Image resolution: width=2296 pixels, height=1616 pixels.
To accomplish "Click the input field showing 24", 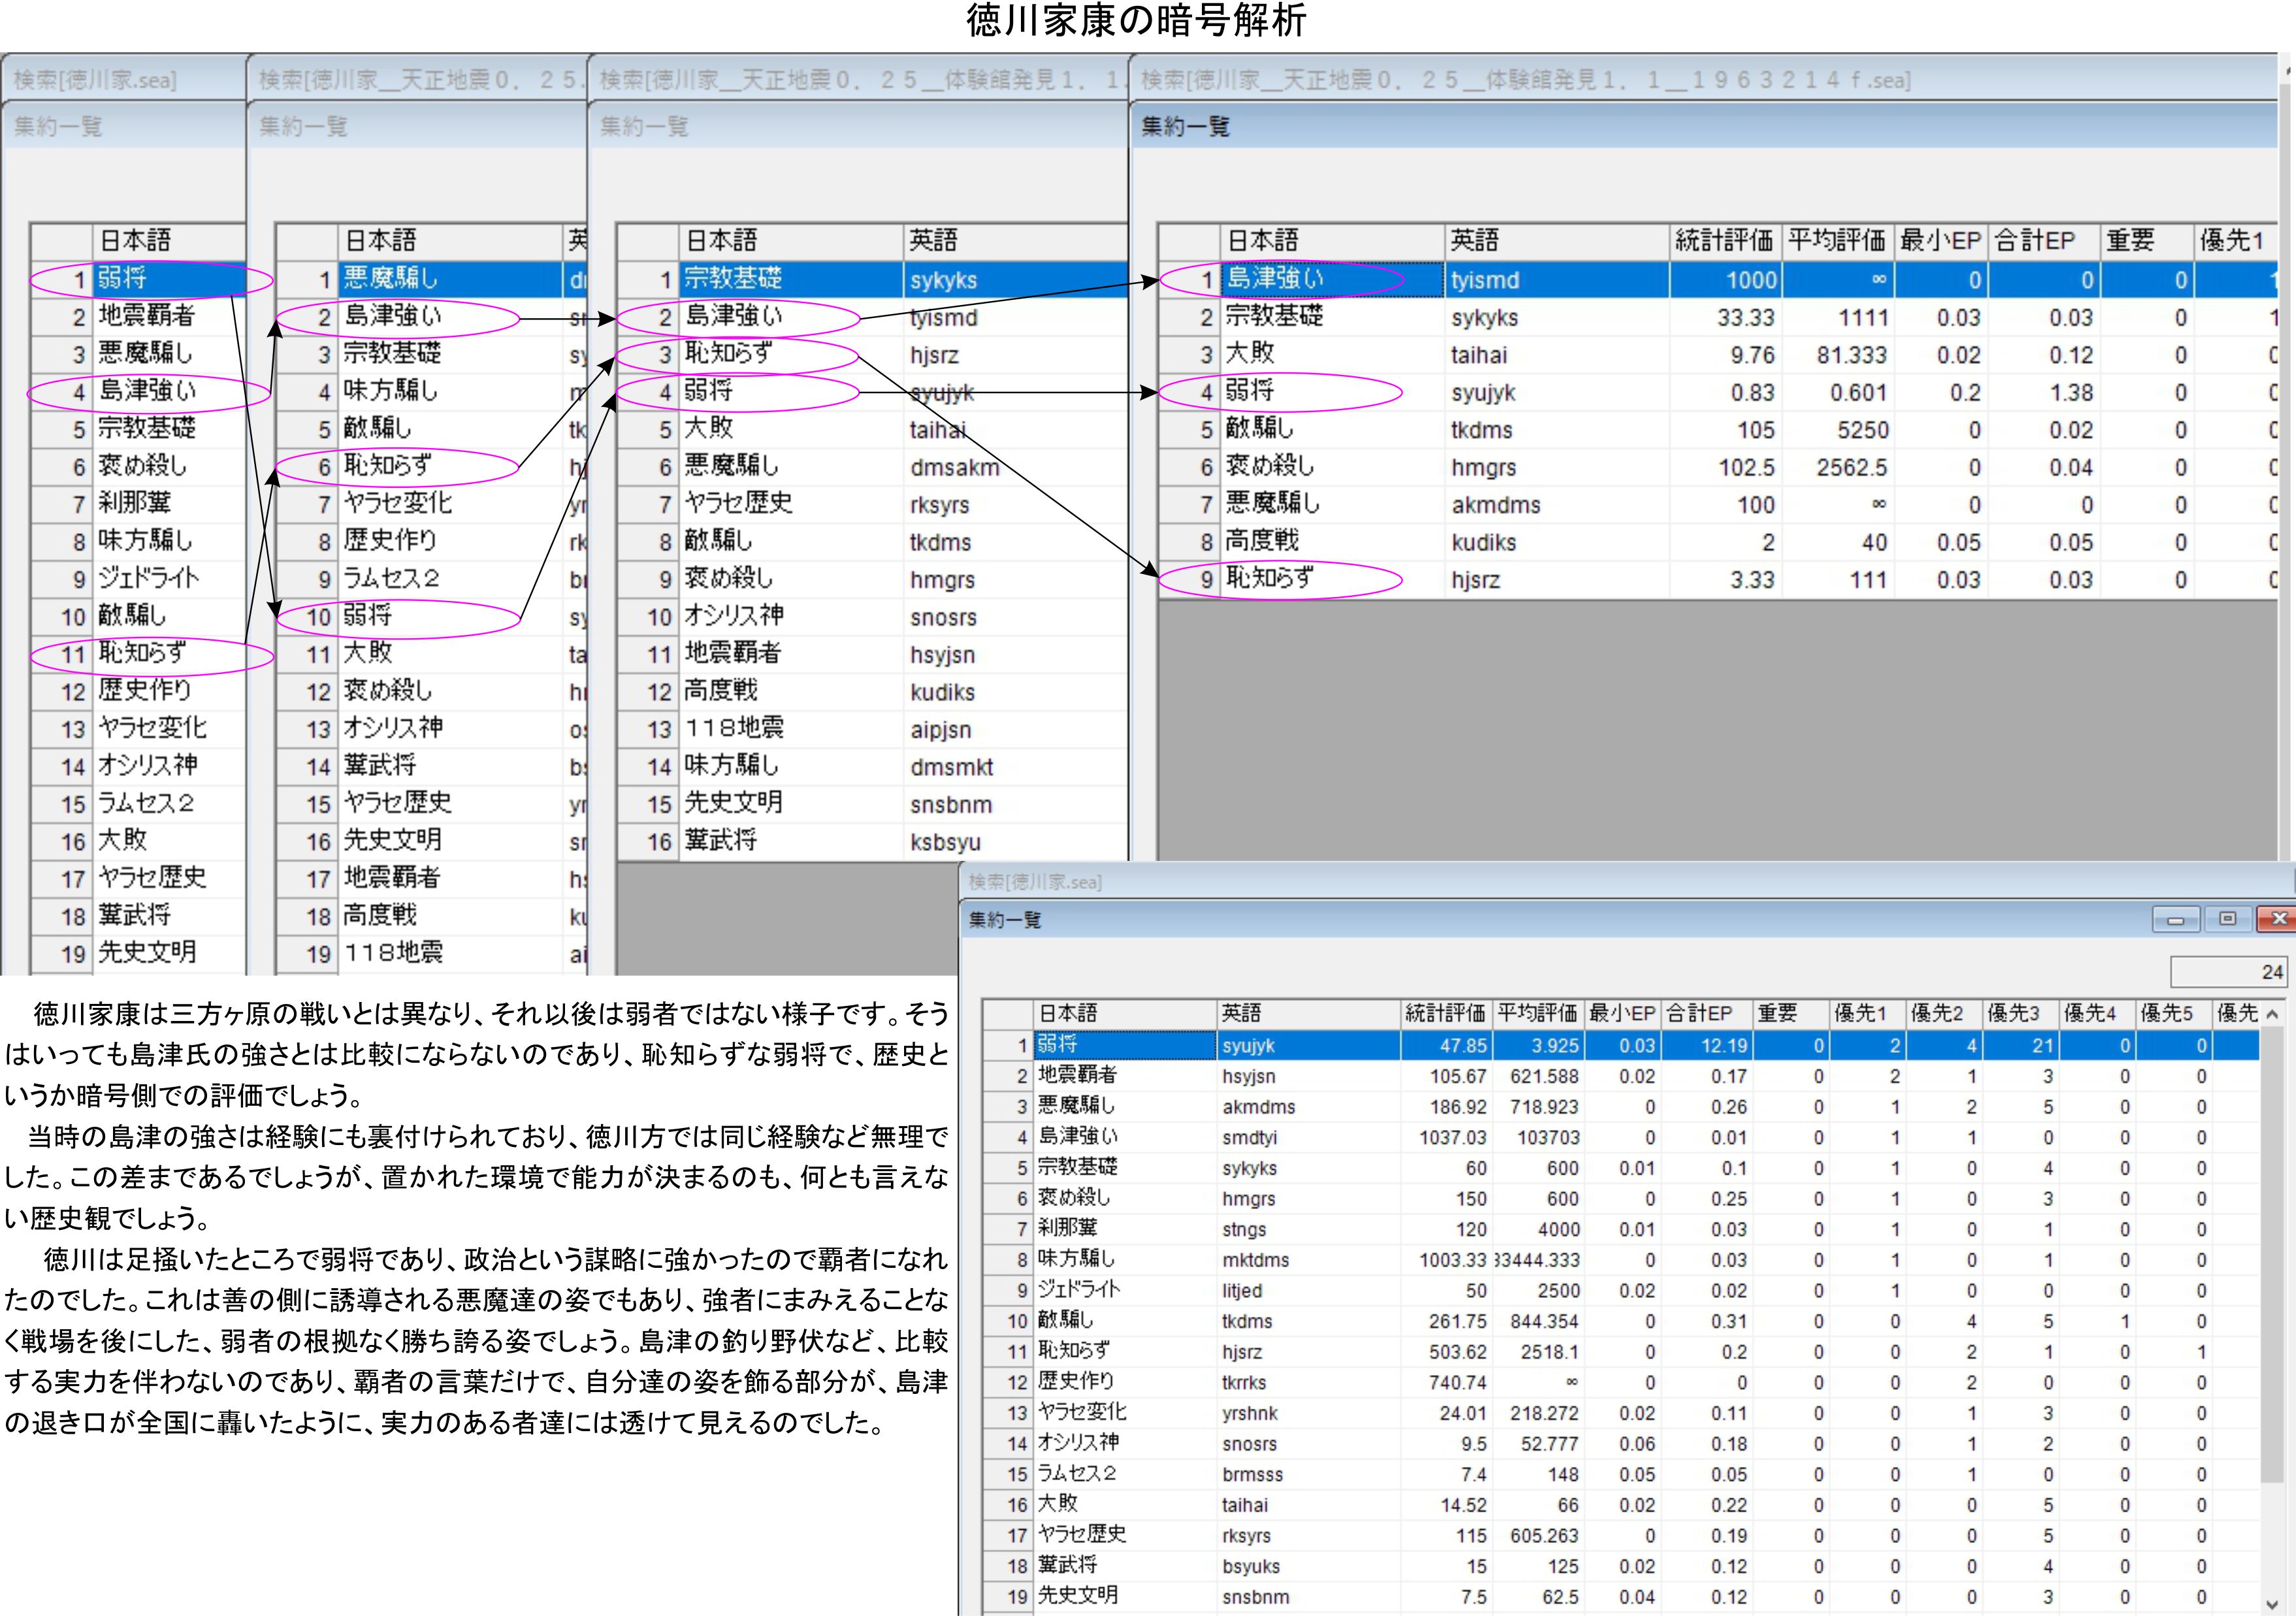I will (2228, 972).
